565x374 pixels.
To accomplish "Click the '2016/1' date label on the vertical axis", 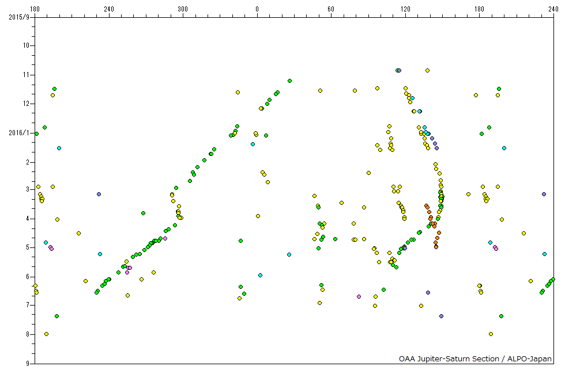I will (19, 133).
